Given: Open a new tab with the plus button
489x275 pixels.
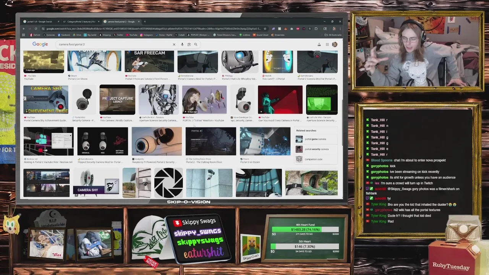Looking at the screenshot, I should (145, 21).
